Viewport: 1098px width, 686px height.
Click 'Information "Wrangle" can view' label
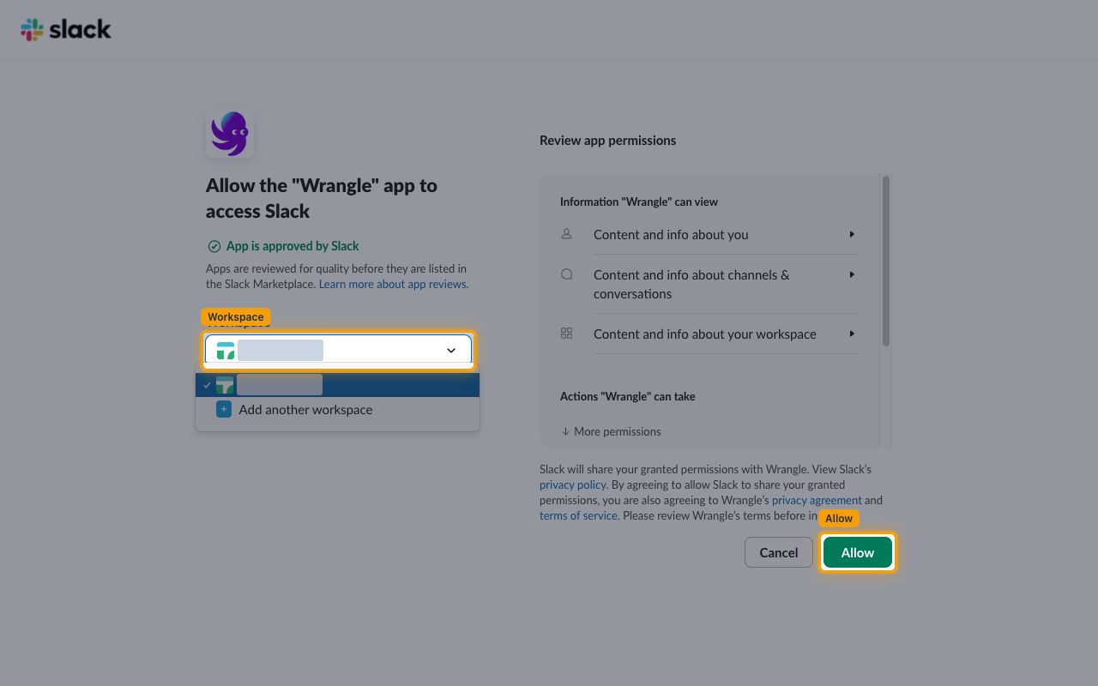(x=639, y=202)
